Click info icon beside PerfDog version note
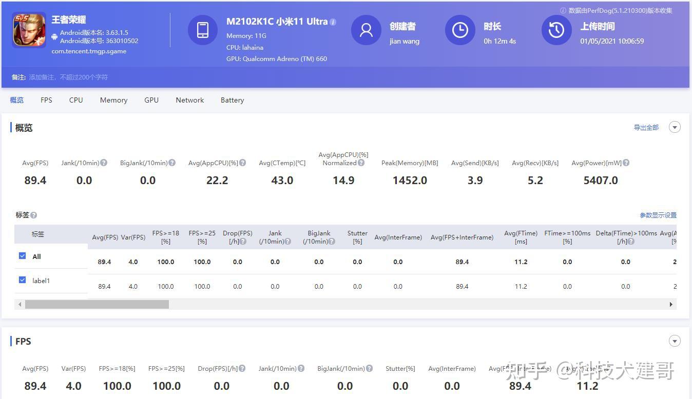The image size is (692, 399). pos(563,10)
